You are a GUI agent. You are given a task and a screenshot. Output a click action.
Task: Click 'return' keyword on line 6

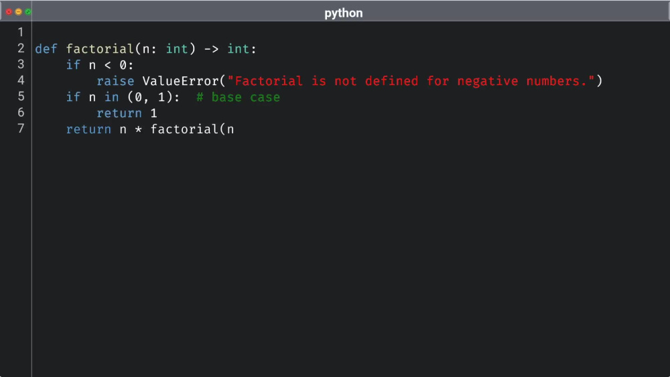[119, 113]
